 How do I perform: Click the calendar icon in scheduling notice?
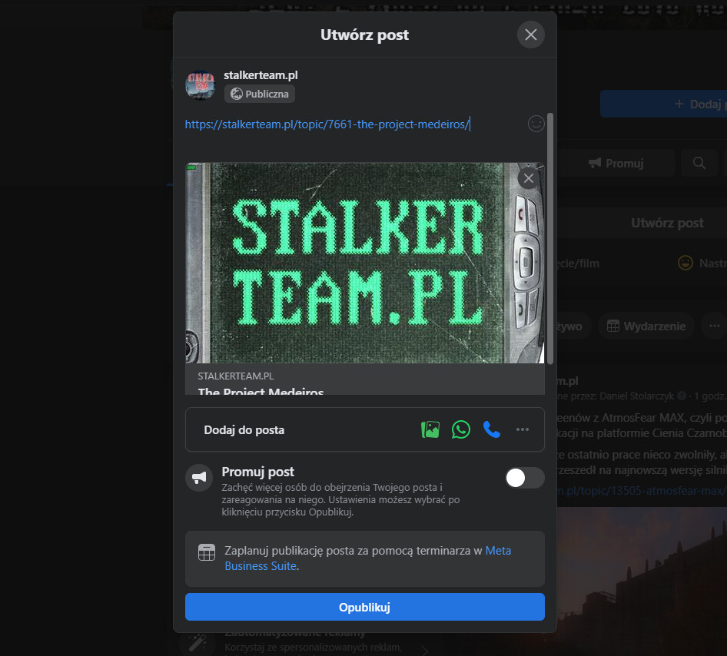pyautogui.click(x=206, y=552)
